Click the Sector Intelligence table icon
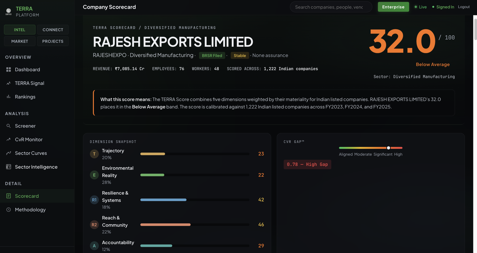This screenshot has width=477, height=253. pos(9,167)
